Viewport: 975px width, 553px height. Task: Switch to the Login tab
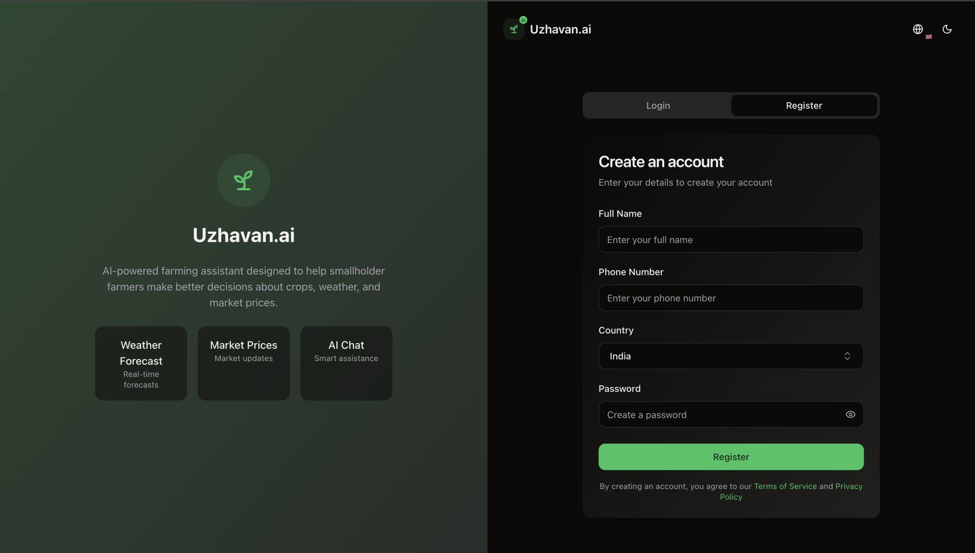coord(658,105)
